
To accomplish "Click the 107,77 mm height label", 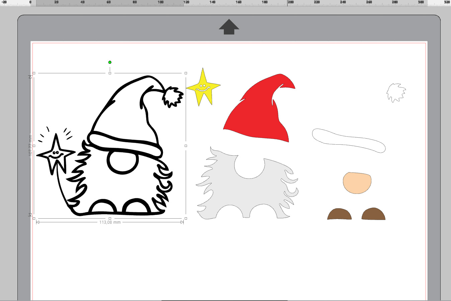I will pyautogui.click(x=30, y=145).
